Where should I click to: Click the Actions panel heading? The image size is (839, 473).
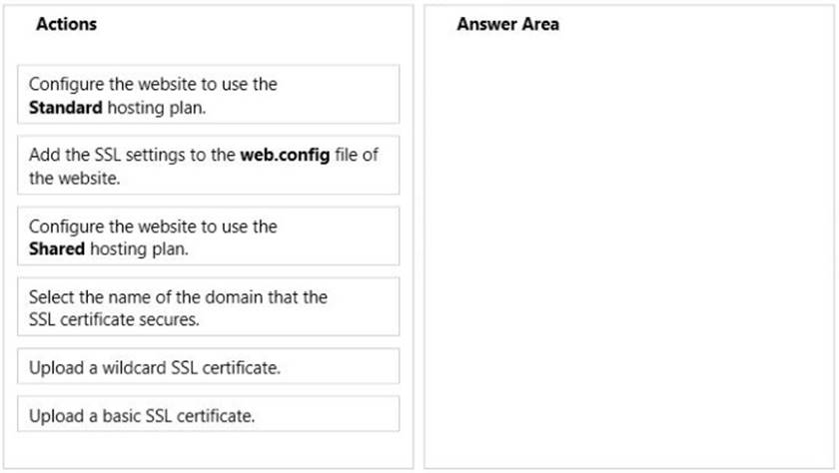[66, 24]
